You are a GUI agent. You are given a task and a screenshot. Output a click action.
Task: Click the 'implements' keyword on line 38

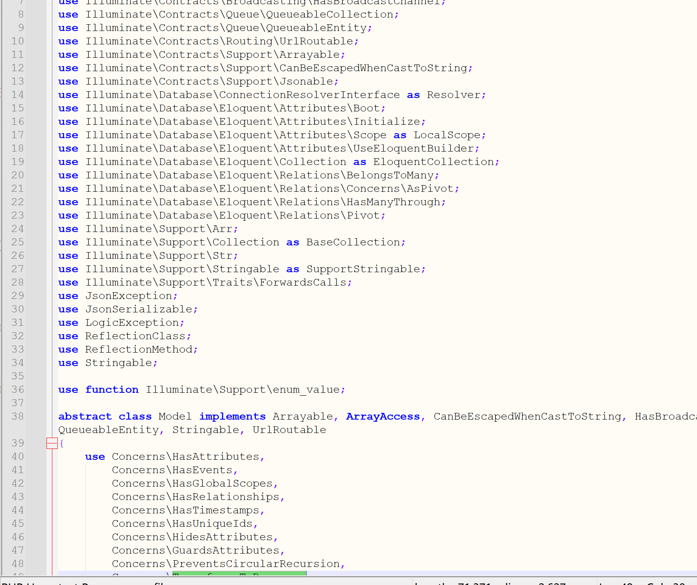pos(232,416)
